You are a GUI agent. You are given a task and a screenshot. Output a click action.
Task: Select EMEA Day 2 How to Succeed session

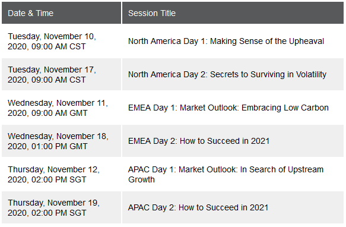coord(199,141)
